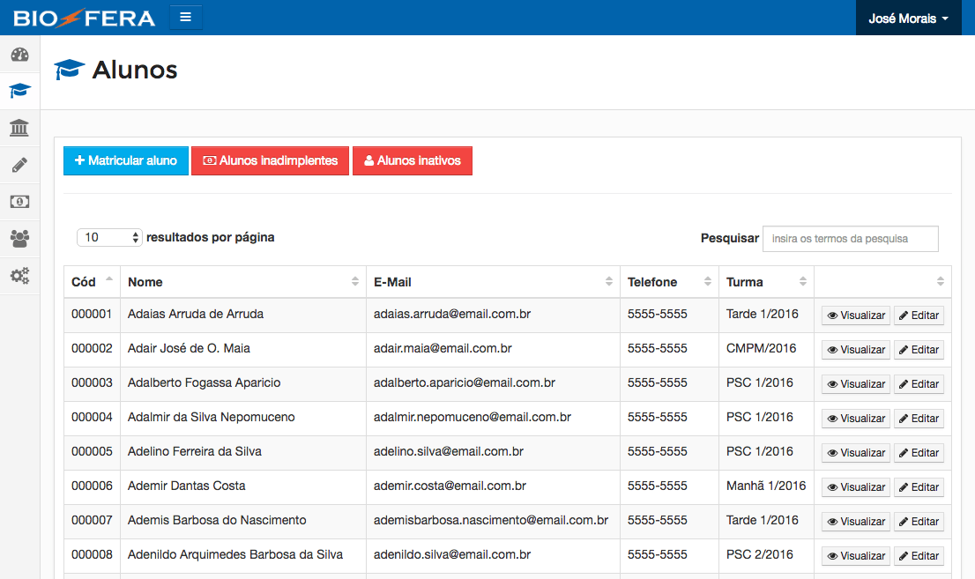Edit student Adalberto Fogassa Aparicio
Image resolution: width=975 pixels, height=579 pixels.
click(x=919, y=383)
